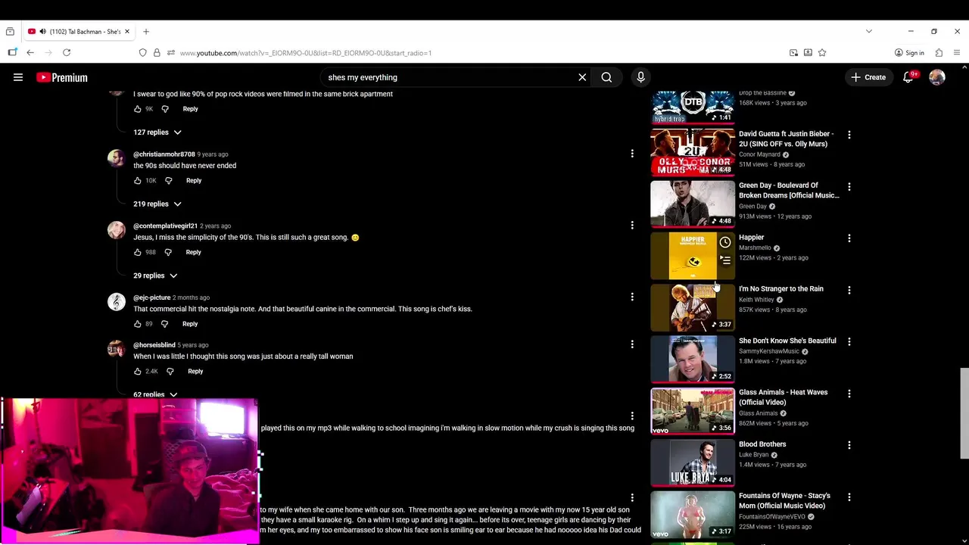Open options menu for ejc-picture comment
The width and height of the screenshot is (969, 545).
click(632, 297)
